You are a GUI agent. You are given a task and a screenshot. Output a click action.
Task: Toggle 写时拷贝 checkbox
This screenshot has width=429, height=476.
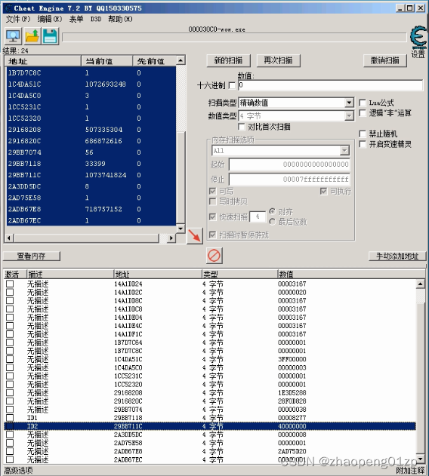[x=212, y=201]
